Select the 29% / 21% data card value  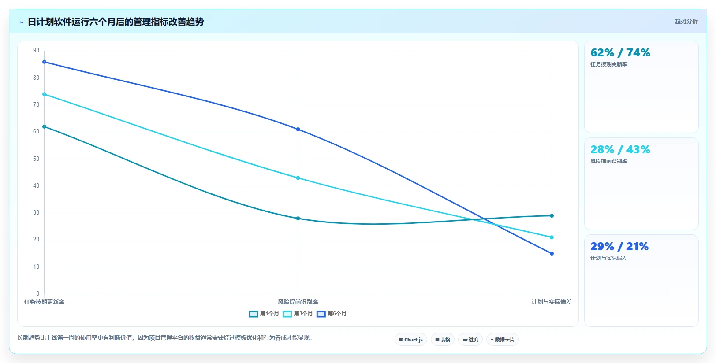(619, 247)
